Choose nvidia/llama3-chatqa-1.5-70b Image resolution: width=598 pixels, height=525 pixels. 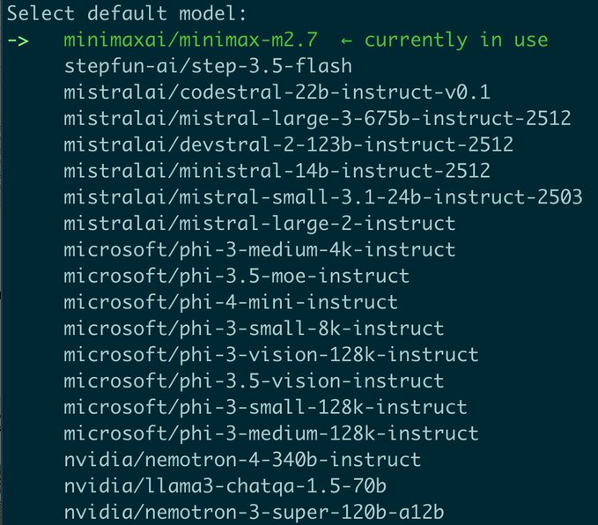coord(225,486)
